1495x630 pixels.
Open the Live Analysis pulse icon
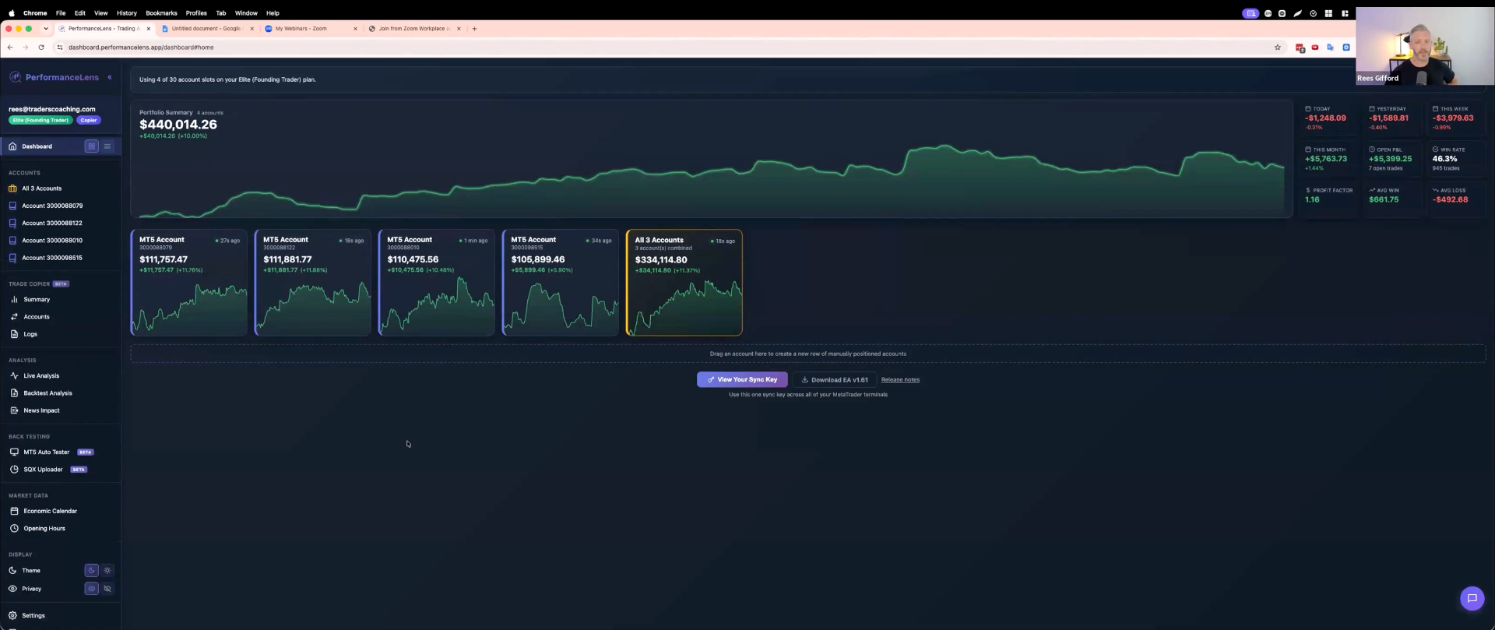pyautogui.click(x=14, y=376)
